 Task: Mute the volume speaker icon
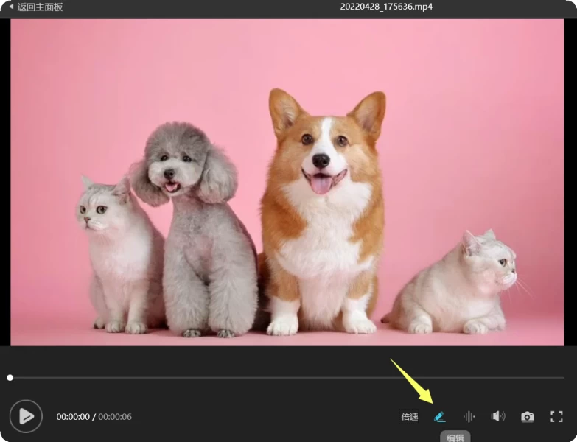pos(498,416)
